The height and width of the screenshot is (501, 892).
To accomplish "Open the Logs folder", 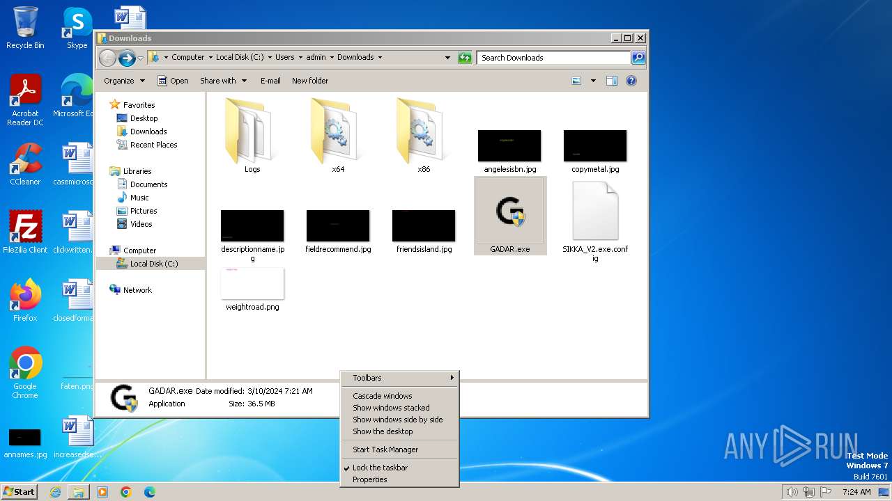I will (252, 135).
